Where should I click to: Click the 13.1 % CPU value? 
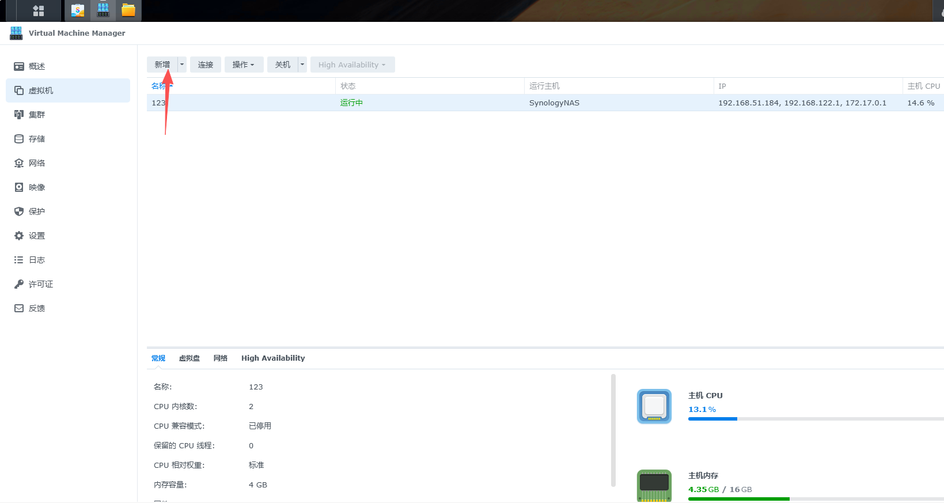click(702, 409)
